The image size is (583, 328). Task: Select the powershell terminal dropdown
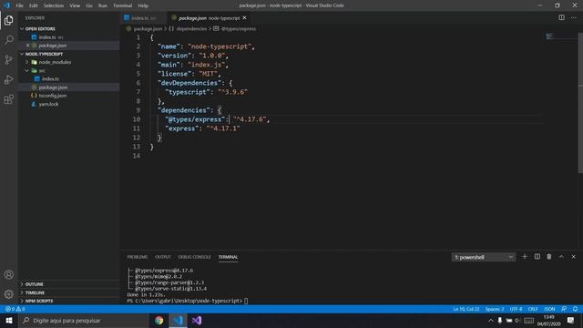[x=484, y=257]
